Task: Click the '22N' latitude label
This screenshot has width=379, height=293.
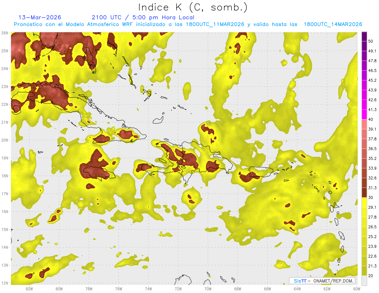Action: 5,104
